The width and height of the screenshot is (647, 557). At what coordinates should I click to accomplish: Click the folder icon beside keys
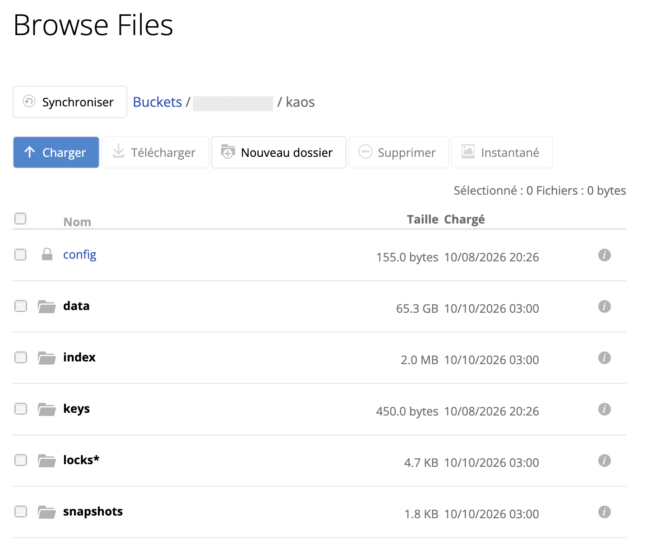(x=47, y=409)
